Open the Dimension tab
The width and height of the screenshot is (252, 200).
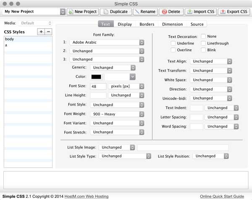click(173, 24)
